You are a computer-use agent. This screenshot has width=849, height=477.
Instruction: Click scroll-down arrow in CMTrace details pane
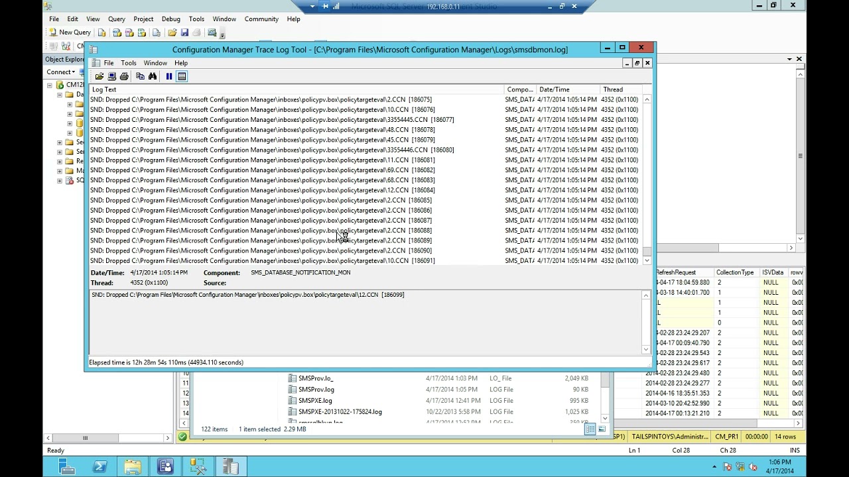[x=646, y=350]
